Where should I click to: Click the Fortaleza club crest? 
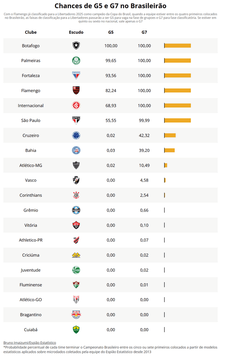76,76
